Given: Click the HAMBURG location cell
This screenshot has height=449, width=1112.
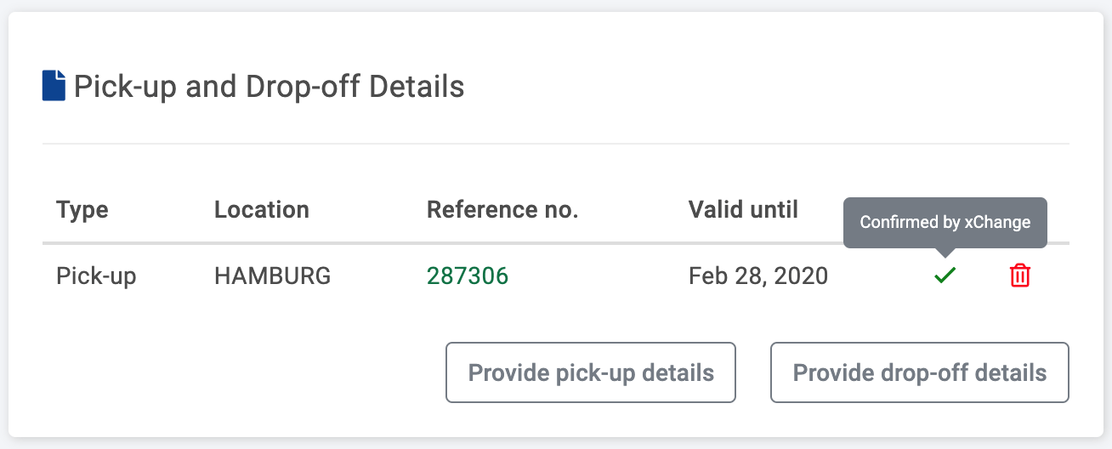Looking at the screenshot, I should [x=272, y=276].
